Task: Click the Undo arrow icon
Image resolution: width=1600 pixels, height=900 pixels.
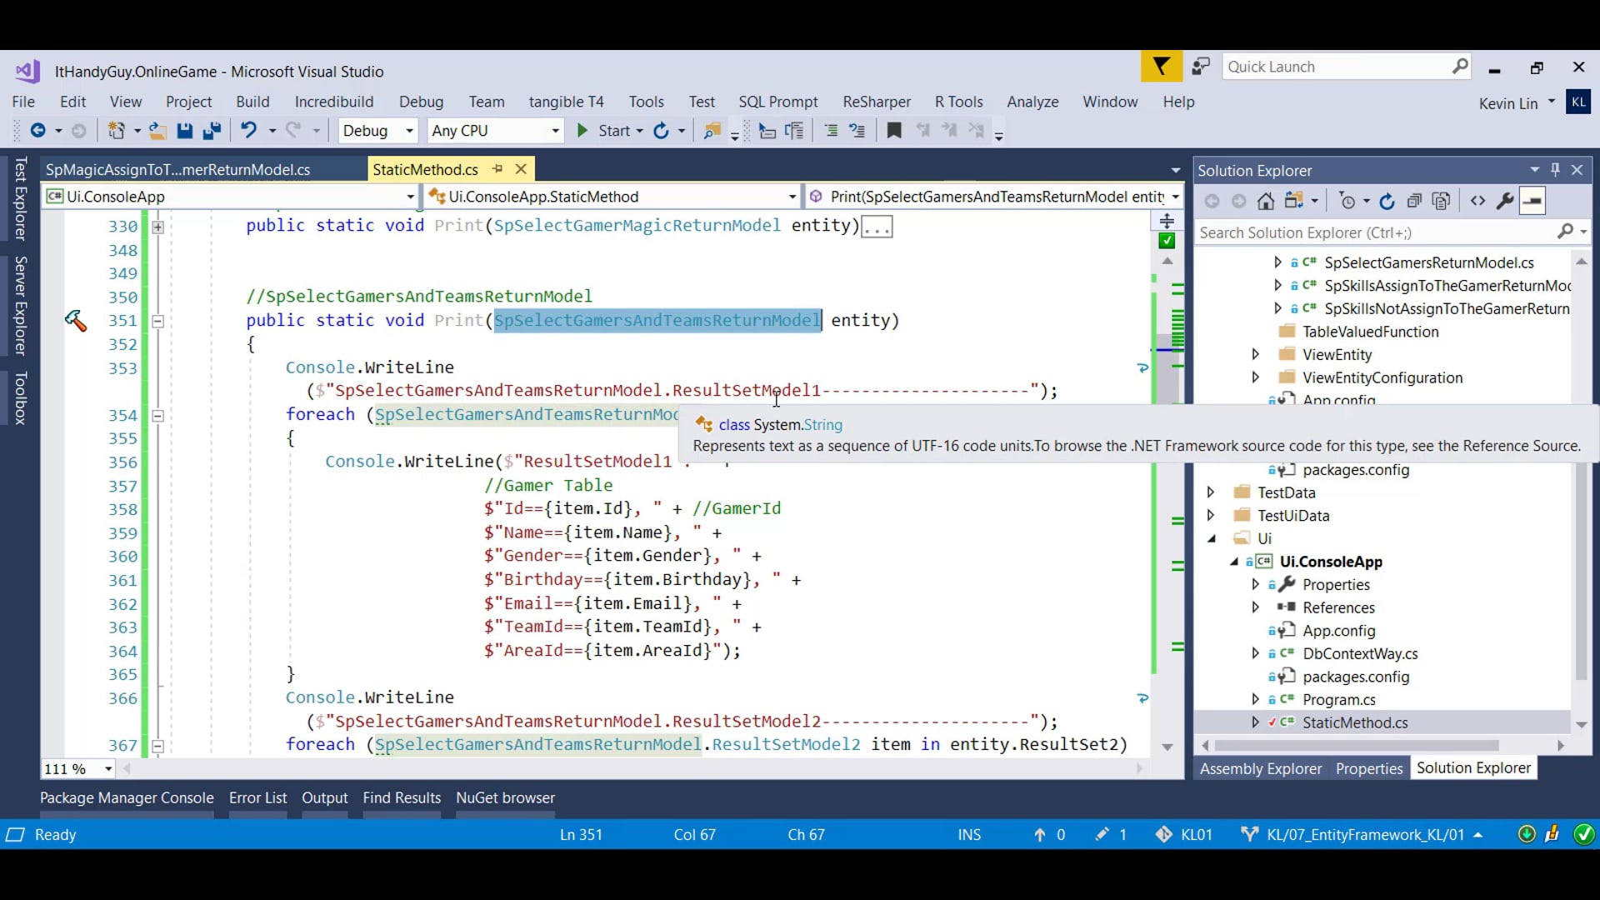Action: [248, 131]
